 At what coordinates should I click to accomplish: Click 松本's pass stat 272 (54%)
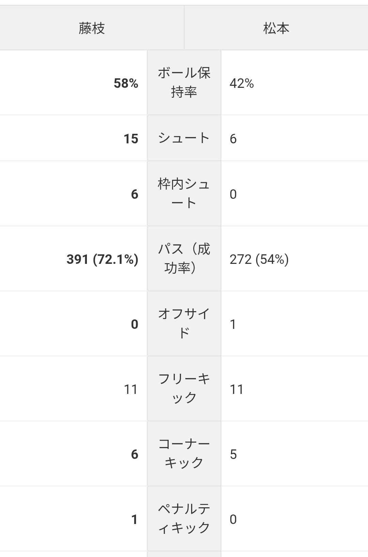click(259, 259)
